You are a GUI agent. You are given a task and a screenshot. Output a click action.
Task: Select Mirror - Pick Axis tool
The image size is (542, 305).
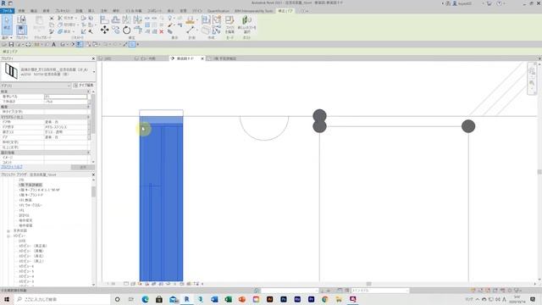(126, 19)
